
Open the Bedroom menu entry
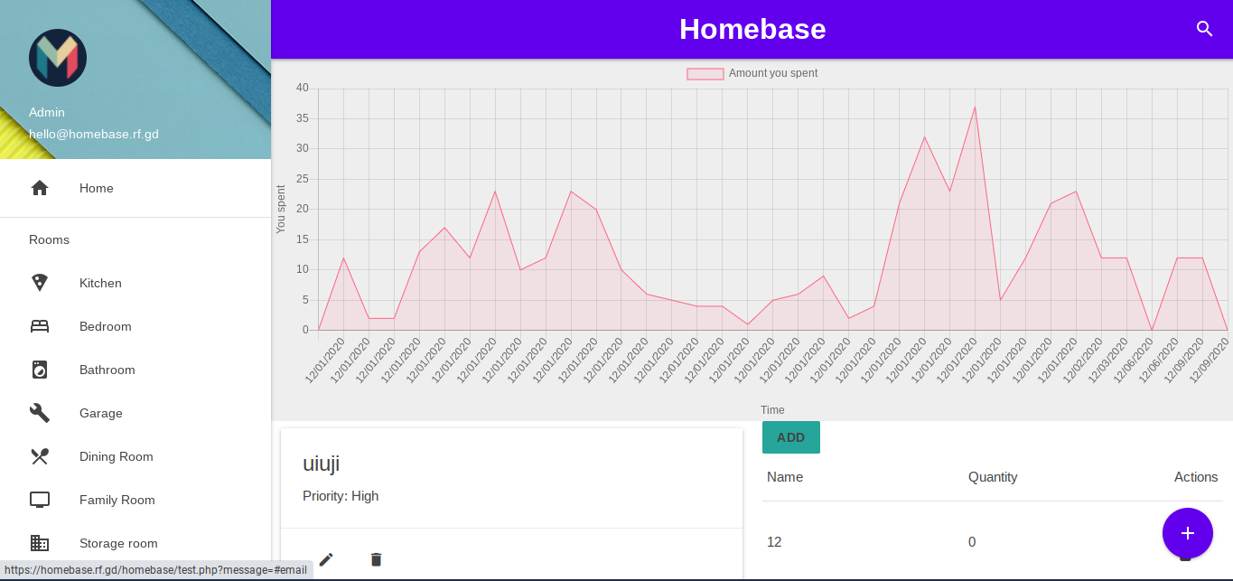135,326
